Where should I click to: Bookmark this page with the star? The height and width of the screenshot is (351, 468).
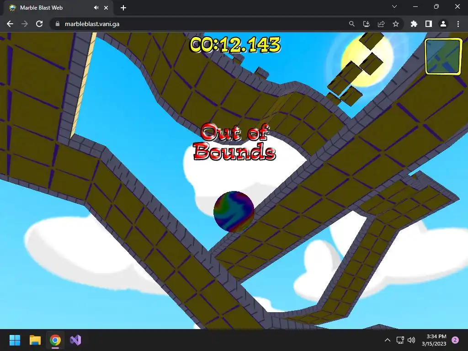pos(396,24)
